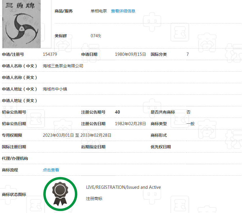Click the green registered trademark status badge
Image resolution: width=242 pixels, height=213 pixels.
(61, 194)
